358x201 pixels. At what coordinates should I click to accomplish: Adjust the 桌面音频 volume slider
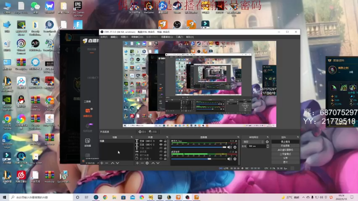click(199, 159)
